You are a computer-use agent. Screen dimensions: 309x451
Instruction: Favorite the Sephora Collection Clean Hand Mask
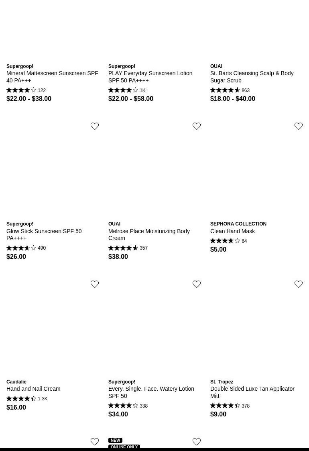(x=299, y=126)
